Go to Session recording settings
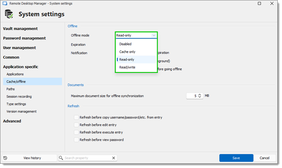 (x=19, y=97)
